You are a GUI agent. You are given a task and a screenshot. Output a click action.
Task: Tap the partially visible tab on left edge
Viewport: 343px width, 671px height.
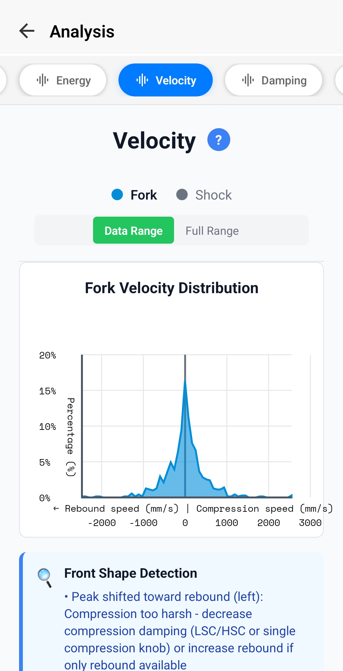tap(3, 80)
